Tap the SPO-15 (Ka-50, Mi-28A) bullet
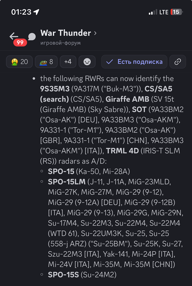Screen dimensions: 192x286 (89, 171)
